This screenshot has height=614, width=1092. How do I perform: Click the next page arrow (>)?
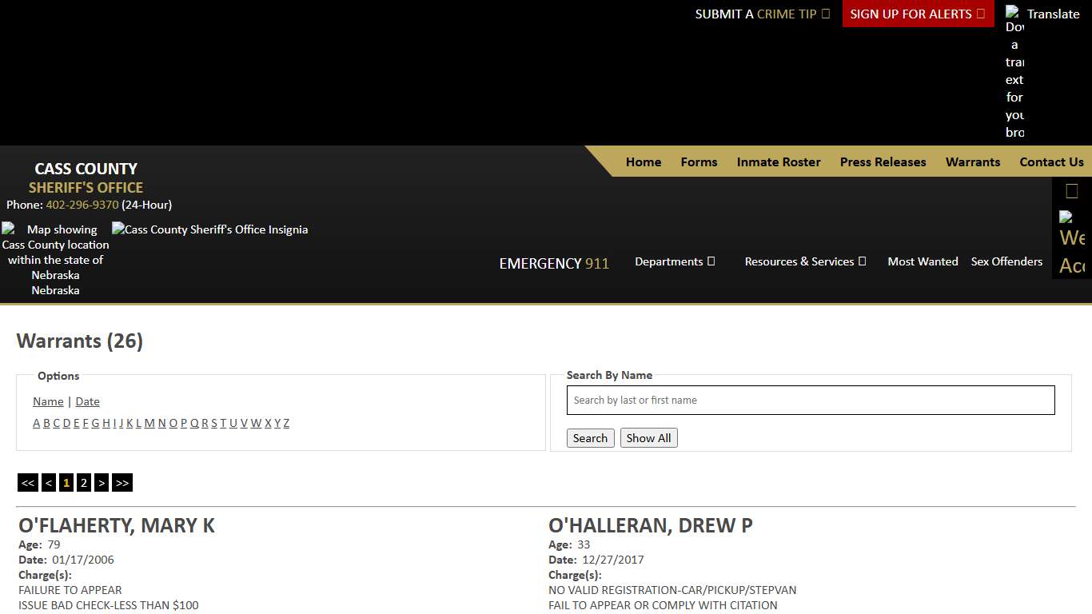[102, 483]
